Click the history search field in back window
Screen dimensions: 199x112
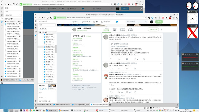[x=13, y=12]
